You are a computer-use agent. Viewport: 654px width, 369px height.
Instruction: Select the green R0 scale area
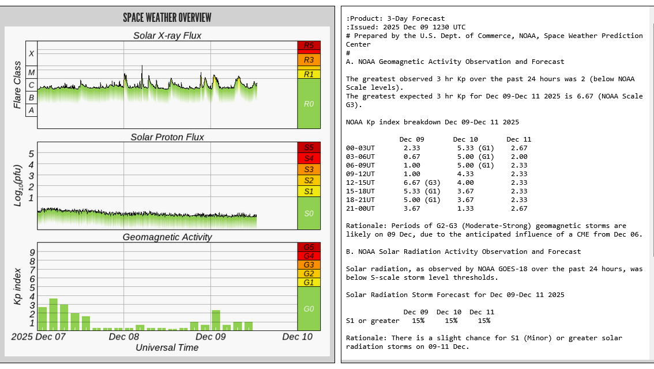(x=309, y=104)
